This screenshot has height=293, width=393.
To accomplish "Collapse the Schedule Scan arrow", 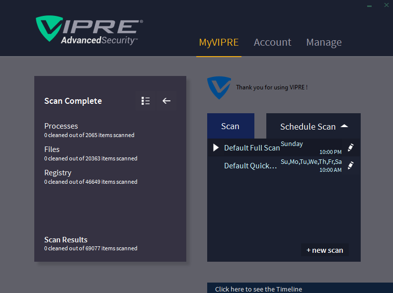I will [344, 126].
